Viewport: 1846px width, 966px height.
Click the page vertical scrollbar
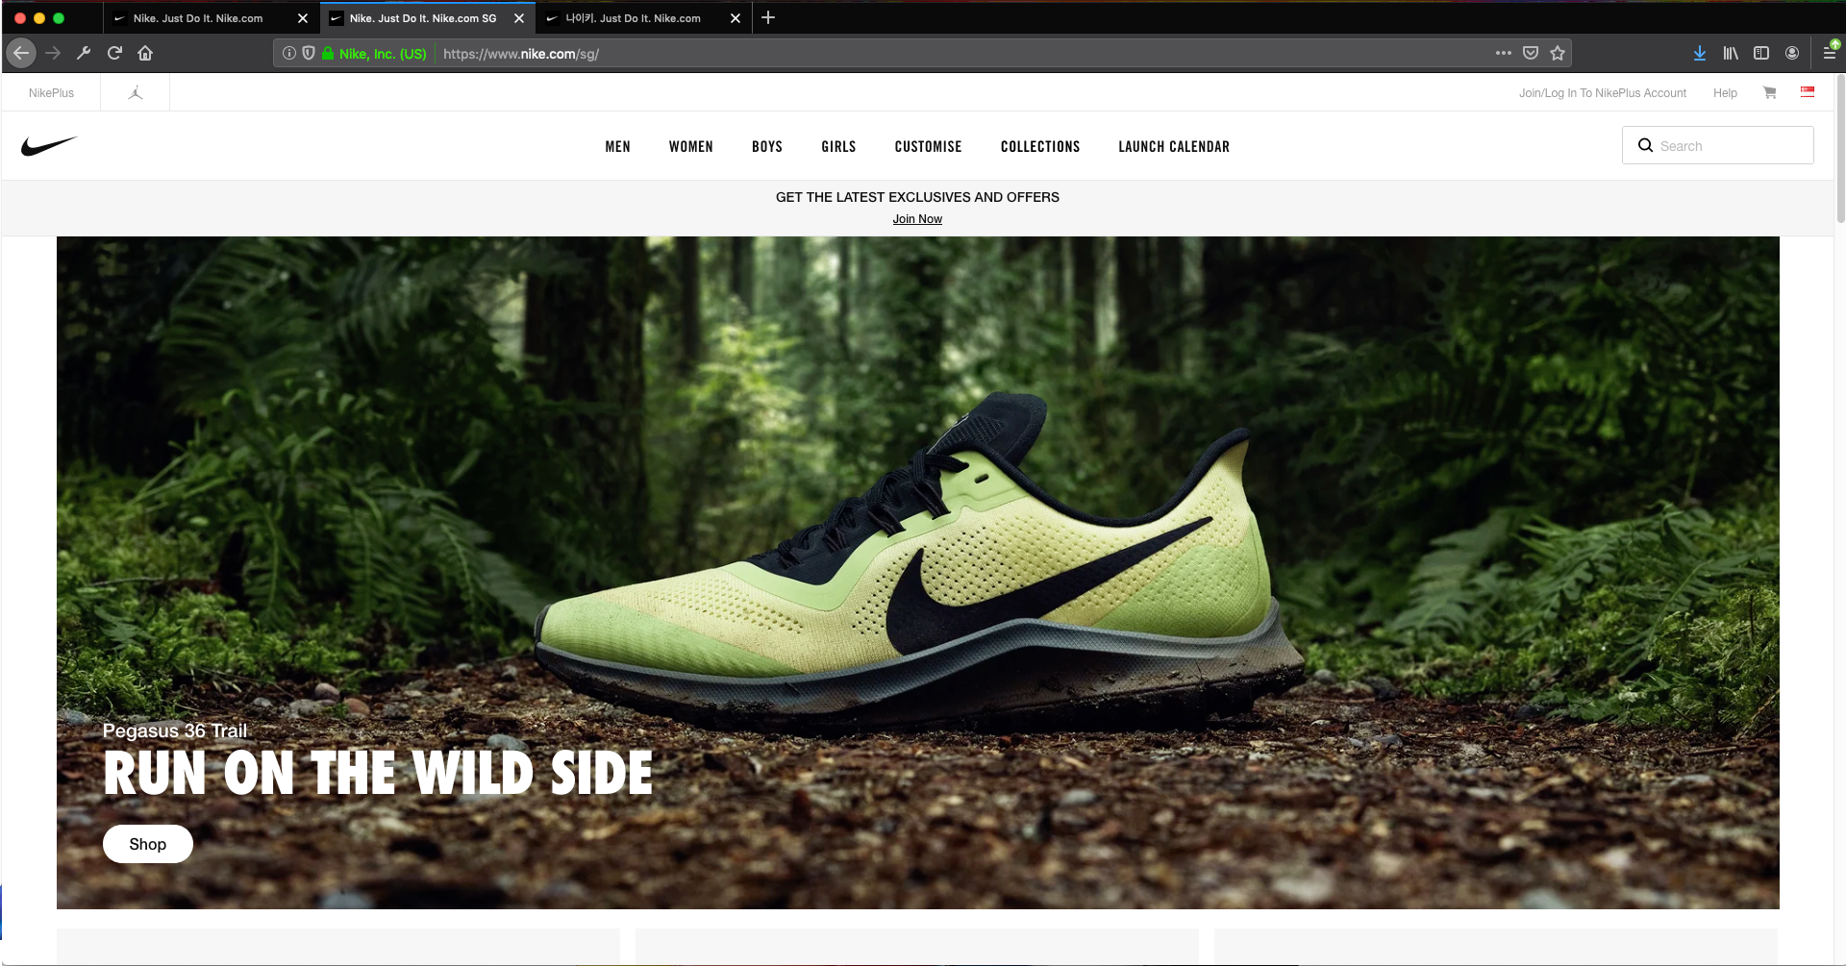click(x=1839, y=149)
